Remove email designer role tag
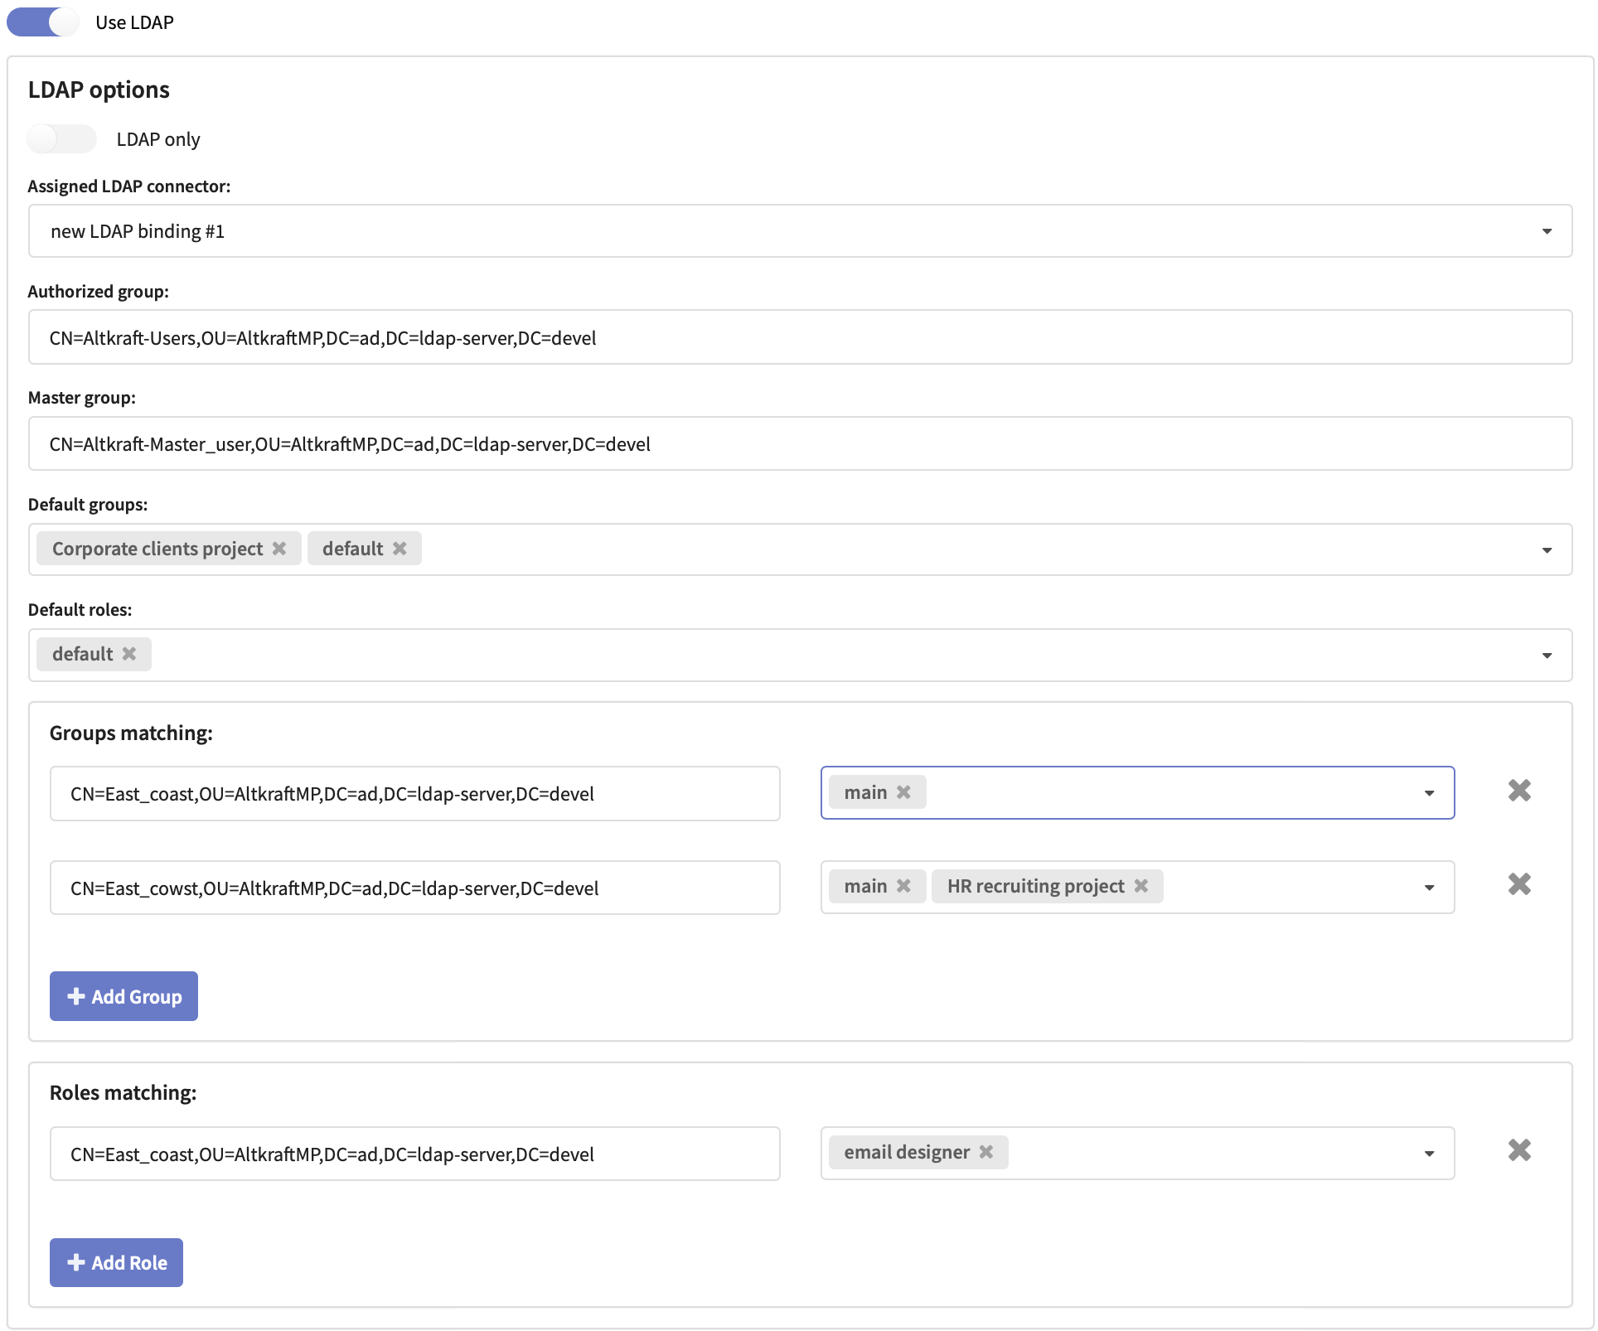 click(x=986, y=1152)
